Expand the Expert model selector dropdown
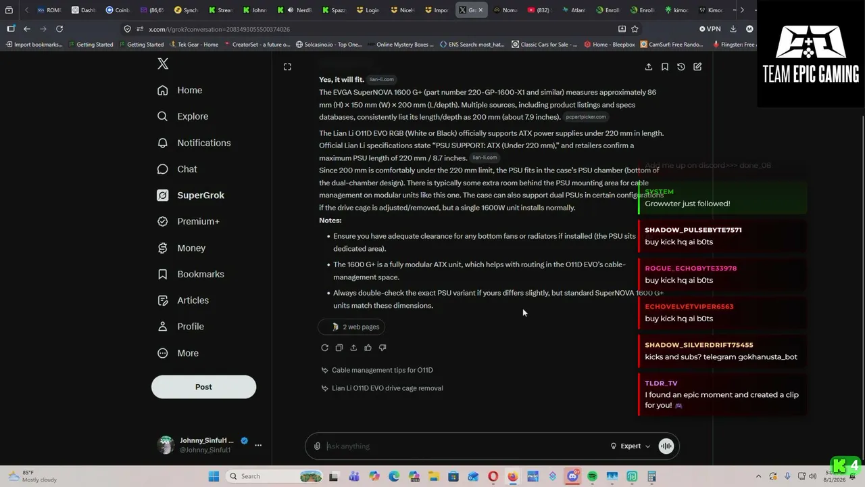 (x=631, y=446)
